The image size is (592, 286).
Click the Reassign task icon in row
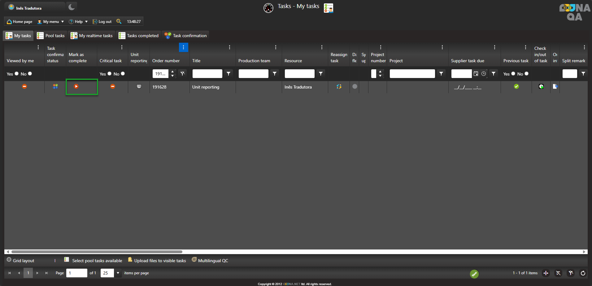339,87
